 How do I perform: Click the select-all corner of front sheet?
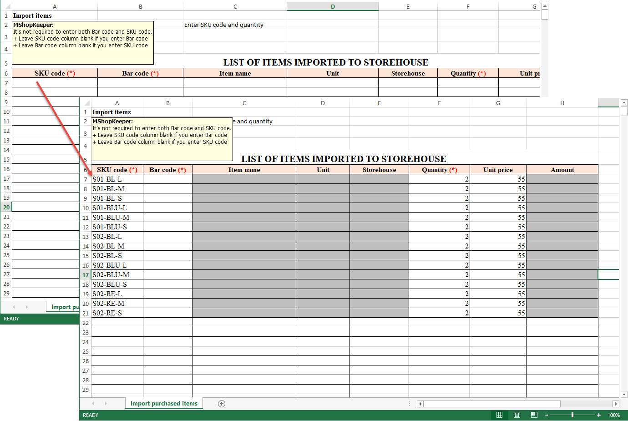(86, 103)
